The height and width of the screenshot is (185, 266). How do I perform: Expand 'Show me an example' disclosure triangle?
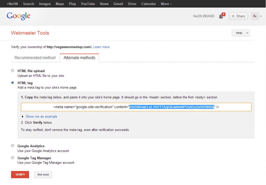(x=23, y=117)
